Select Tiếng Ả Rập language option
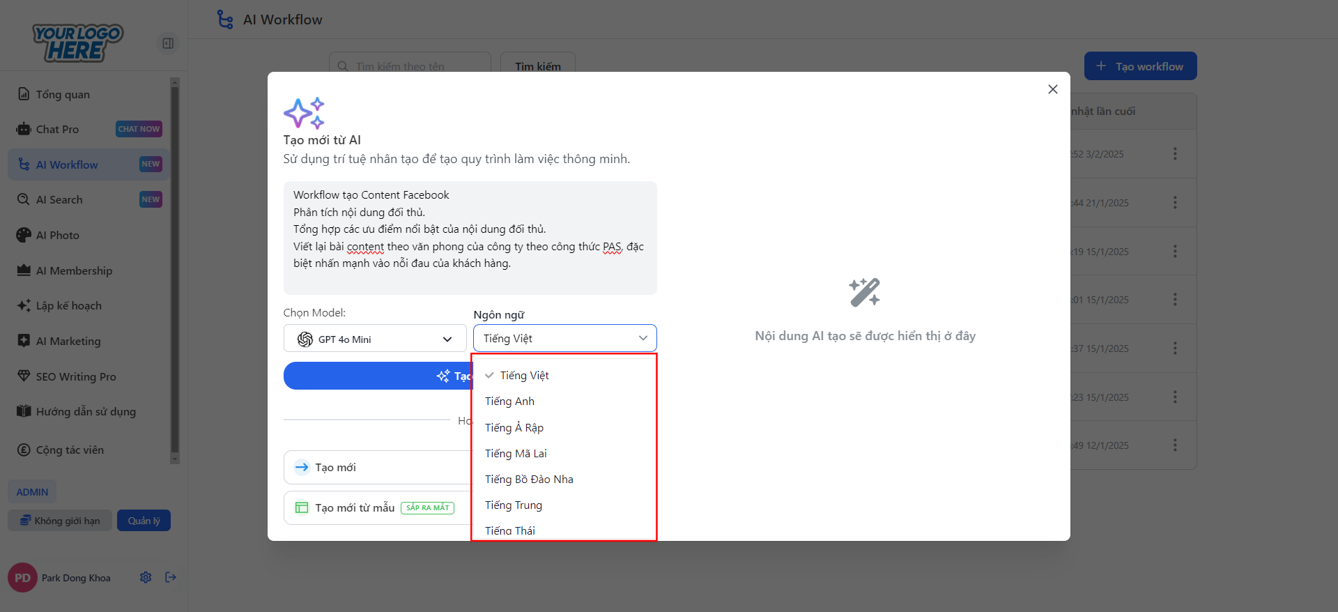The width and height of the screenshot is (1338, 612). click(x=514, y=428)
